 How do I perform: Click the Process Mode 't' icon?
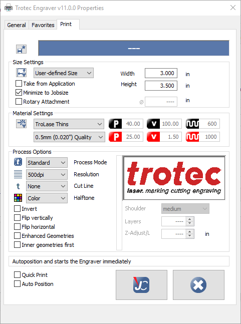point(18,162)
